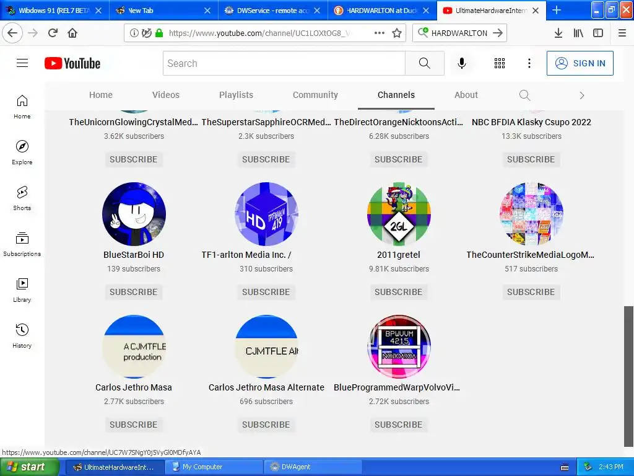This screenshot has height=476, width=634.
Task: Open YouTube settings three-dot menu
Action: (x=529, y=63)
